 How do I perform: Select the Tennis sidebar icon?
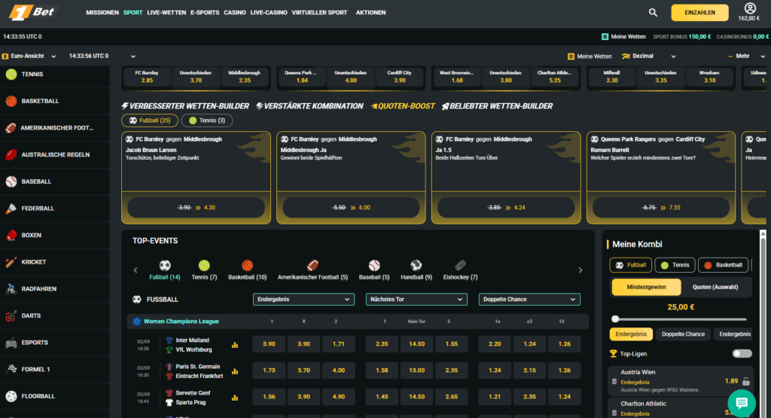click(x=11, y=75)
